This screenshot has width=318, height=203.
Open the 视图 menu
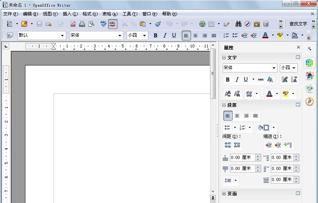pos(50,14)
